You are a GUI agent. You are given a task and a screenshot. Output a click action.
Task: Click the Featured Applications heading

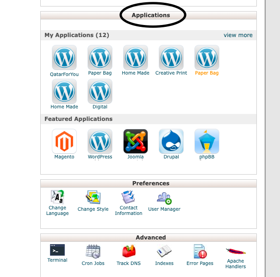[79, 119]
